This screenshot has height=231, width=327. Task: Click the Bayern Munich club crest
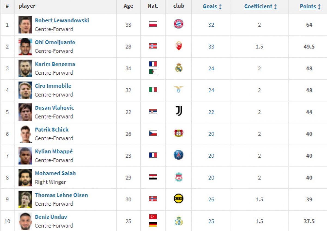pos(178,24)
